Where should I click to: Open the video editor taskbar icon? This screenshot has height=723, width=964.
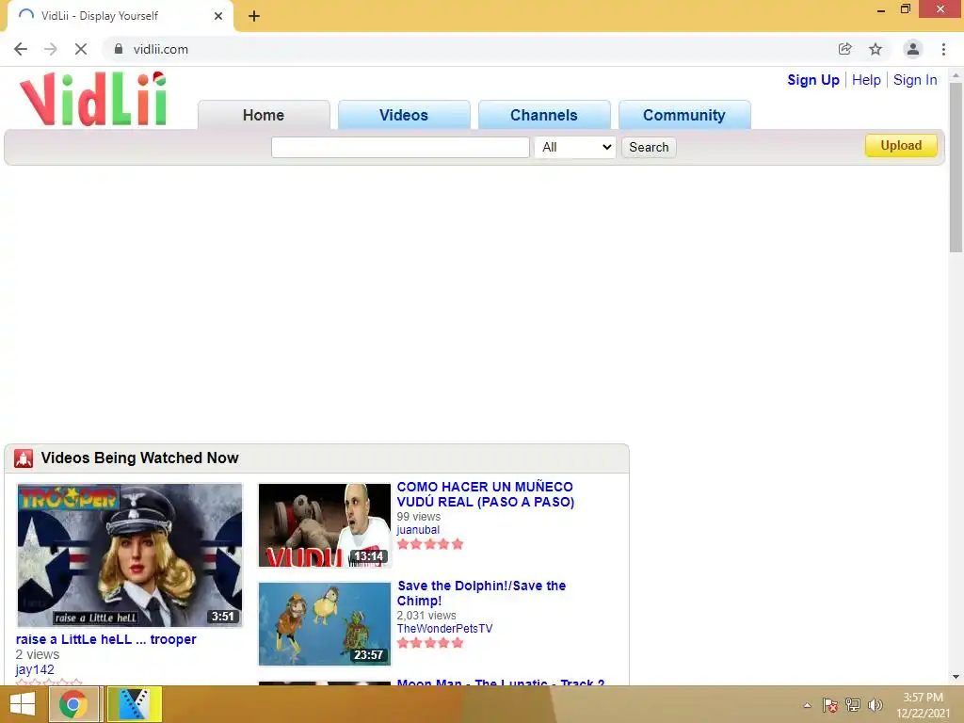point(135,704)
